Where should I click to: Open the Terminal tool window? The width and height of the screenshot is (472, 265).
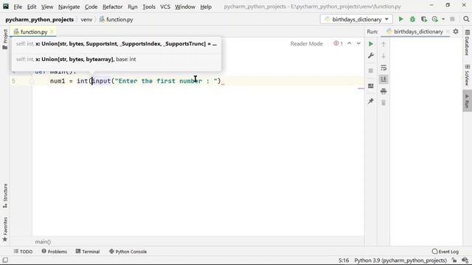tap(88, 252)
